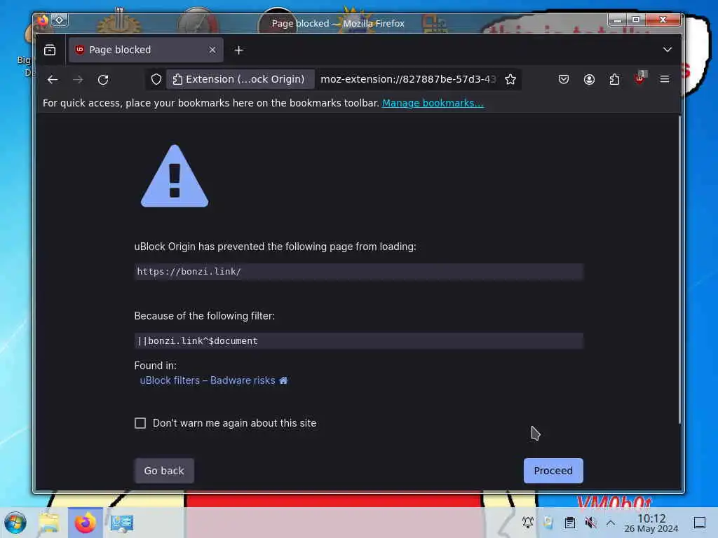Image resolution: width=718 pixels, height=538 pixels.
Task: Open a new tab with the plus button
Action: (x=238, y=50)
